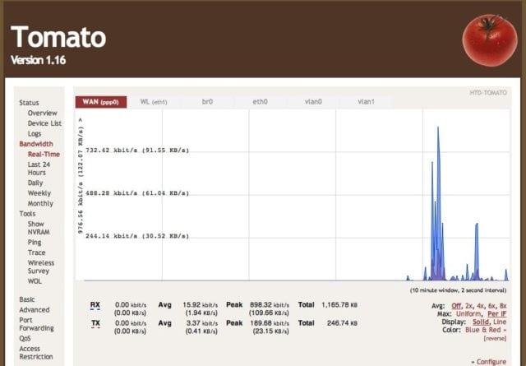Switch to the vlan0 tab
The image size is (526, 366).
tap(313, 102)
